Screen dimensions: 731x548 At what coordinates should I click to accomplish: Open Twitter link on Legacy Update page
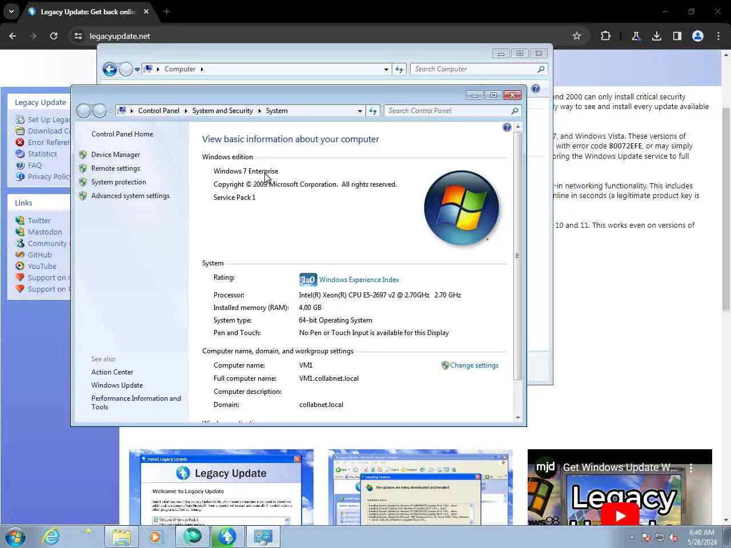tap(39, 221)
